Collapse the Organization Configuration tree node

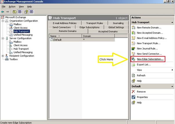(x=3, y=21)
